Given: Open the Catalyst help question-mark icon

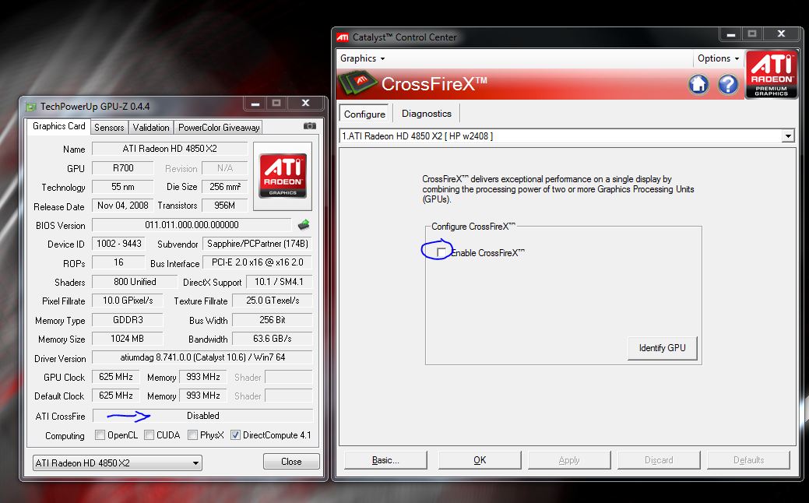Looking at the screenshot, I should click(728, 84).
